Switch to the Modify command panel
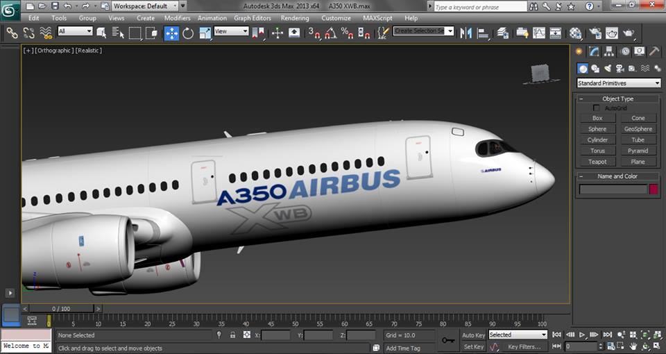Screen dimensions: 666x354 point(595,51)
